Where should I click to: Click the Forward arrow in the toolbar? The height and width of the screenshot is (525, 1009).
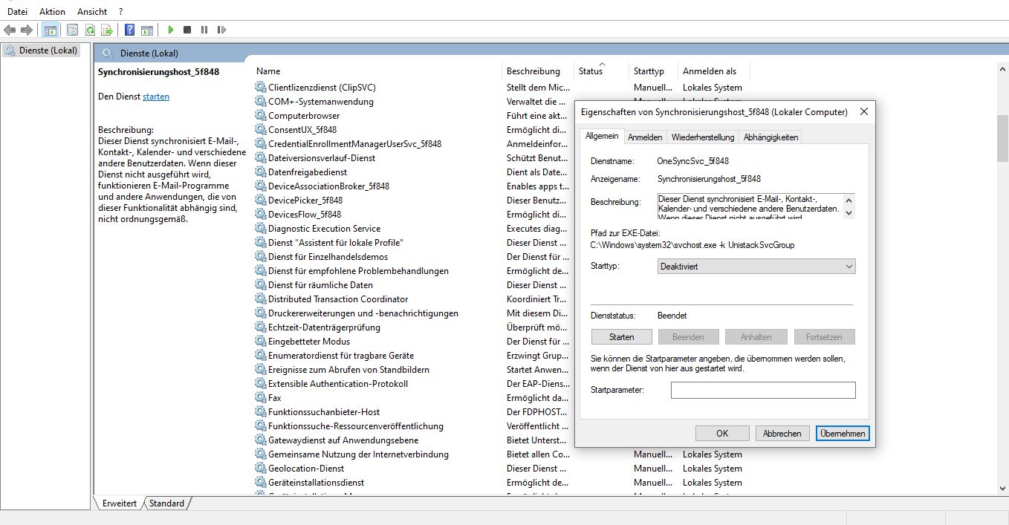pyautogui.click(x=27, y=30)
